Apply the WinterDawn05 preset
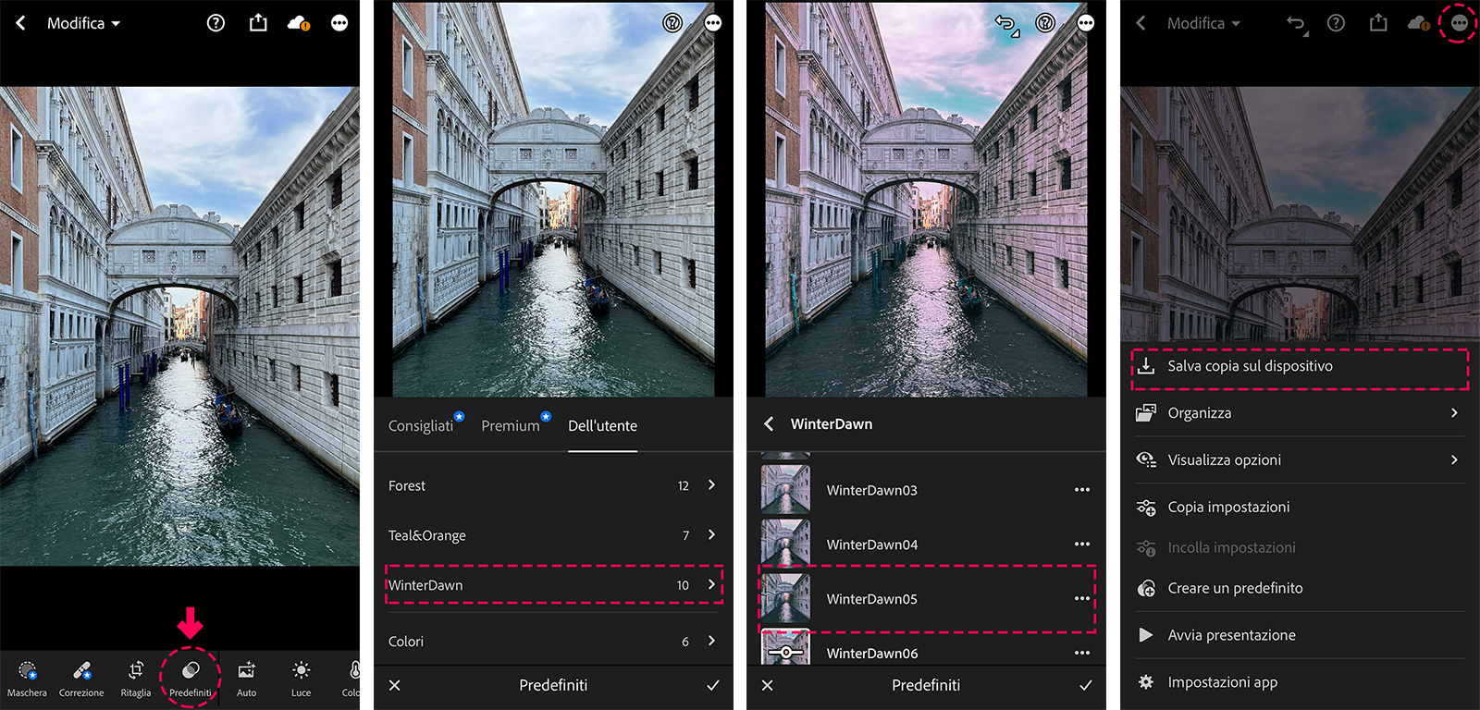Image resolution: width=1480 pixels, height=710 pixels. pos(925,599)
